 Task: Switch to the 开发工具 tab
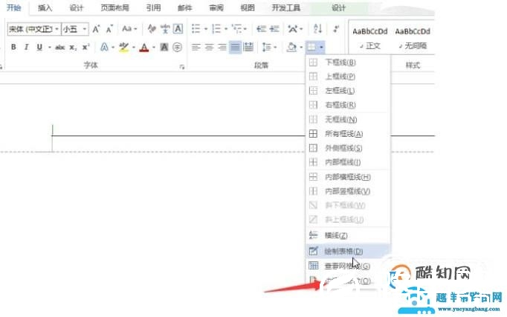[x=286, y=7]
